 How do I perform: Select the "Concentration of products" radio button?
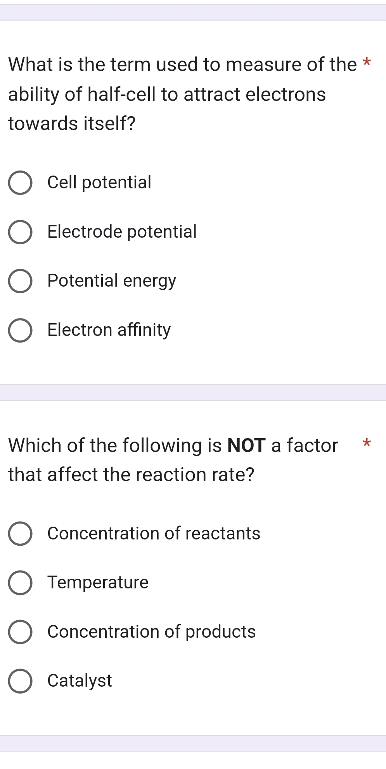(21, 632)
